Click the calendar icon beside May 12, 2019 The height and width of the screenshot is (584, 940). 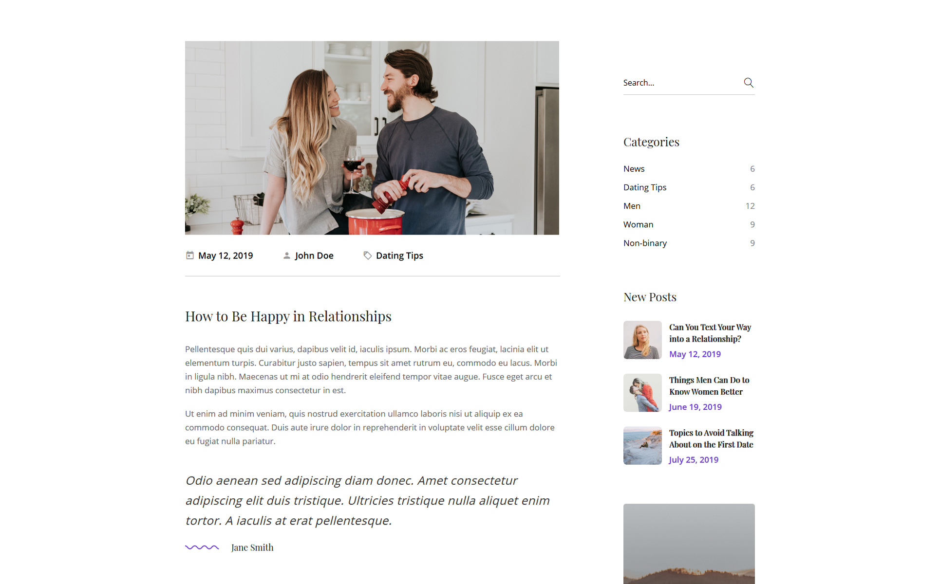190,255
